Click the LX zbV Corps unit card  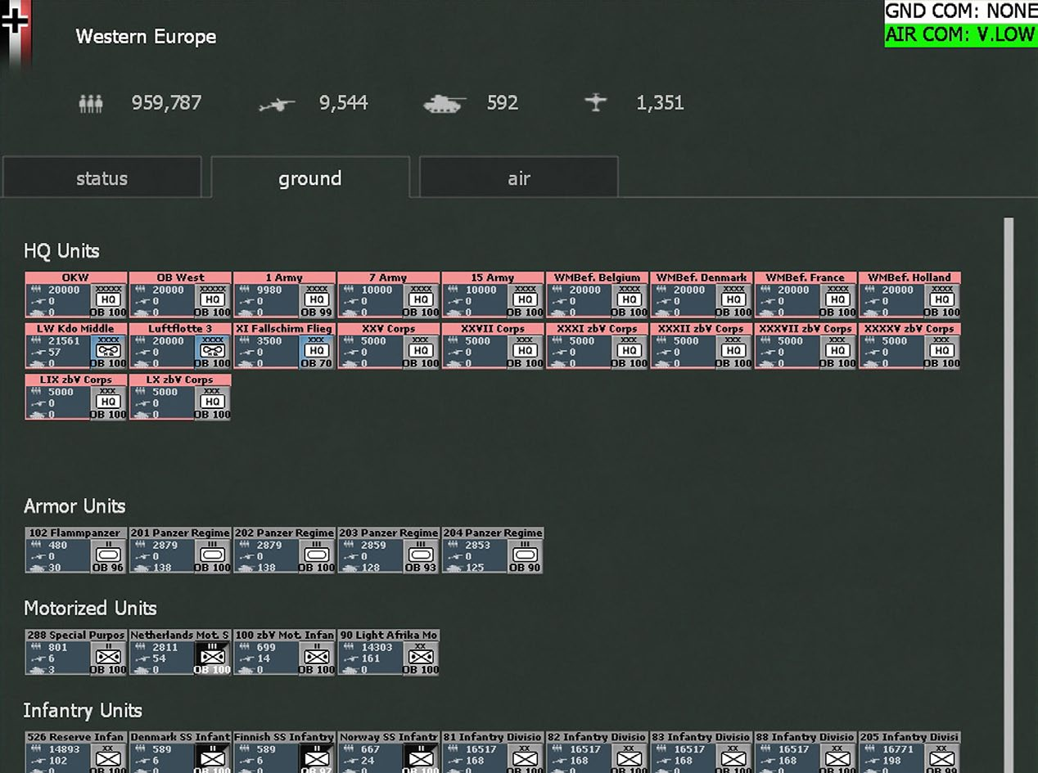pyautogui.click(x=180, y=398)
